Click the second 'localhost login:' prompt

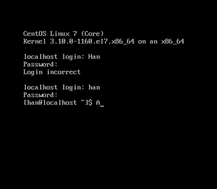(x=54, y=87)
